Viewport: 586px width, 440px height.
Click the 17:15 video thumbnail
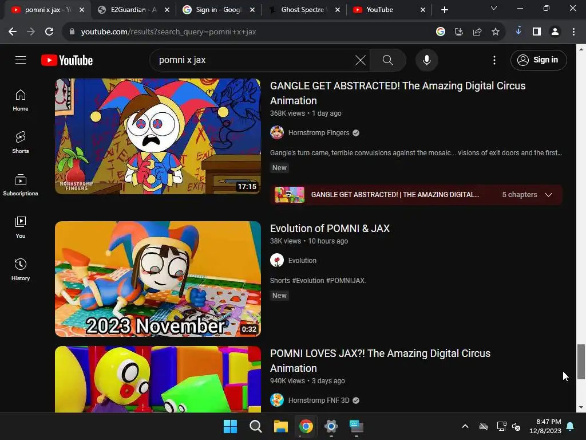158,136
